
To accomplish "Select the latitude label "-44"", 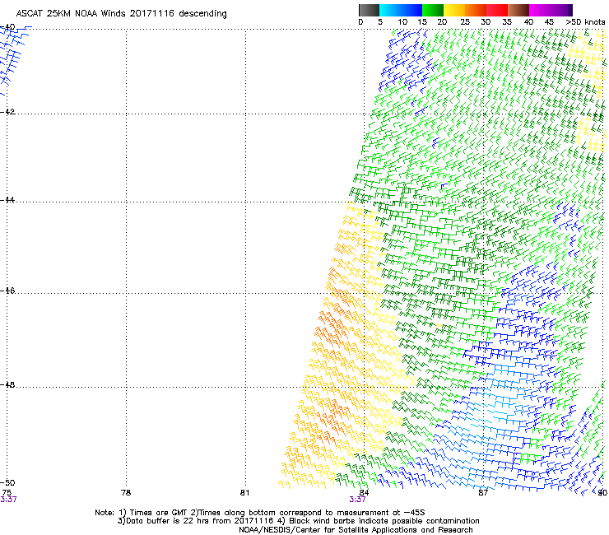I will [x=7, y=200].
